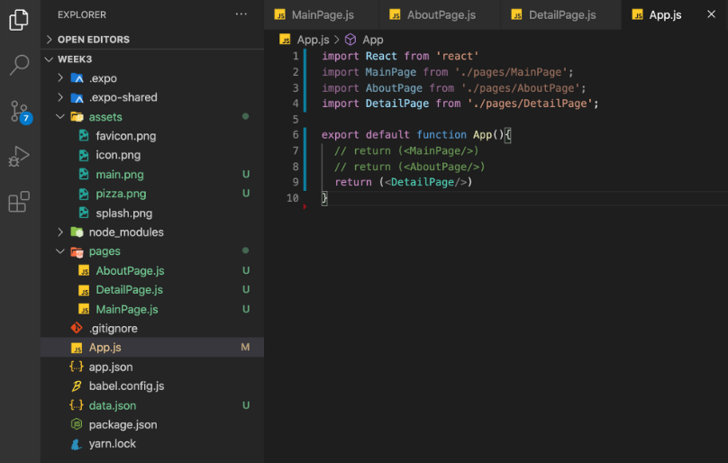Collapse the WEEK3 project folder

pos(49,59)
